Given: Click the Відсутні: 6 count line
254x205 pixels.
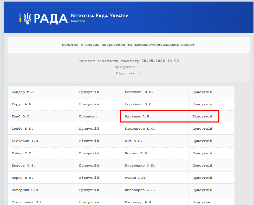Looking at the screenshot, I should point(128,73).
